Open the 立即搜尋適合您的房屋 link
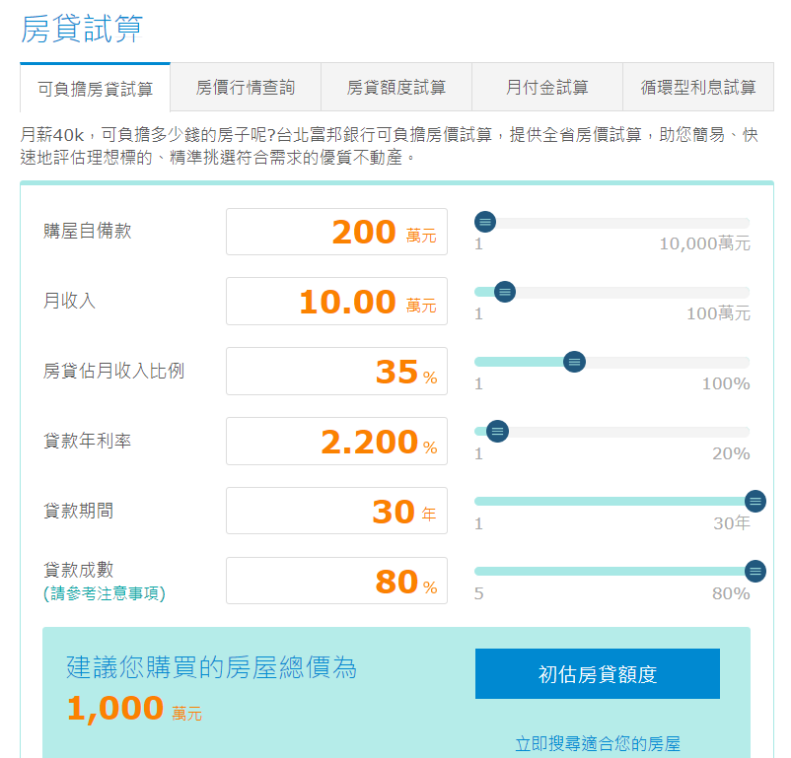791x758 pixels. click(x=598, y=744)
